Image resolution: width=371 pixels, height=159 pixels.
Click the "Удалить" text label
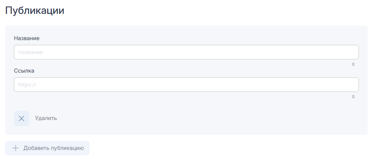pos(46,118)
